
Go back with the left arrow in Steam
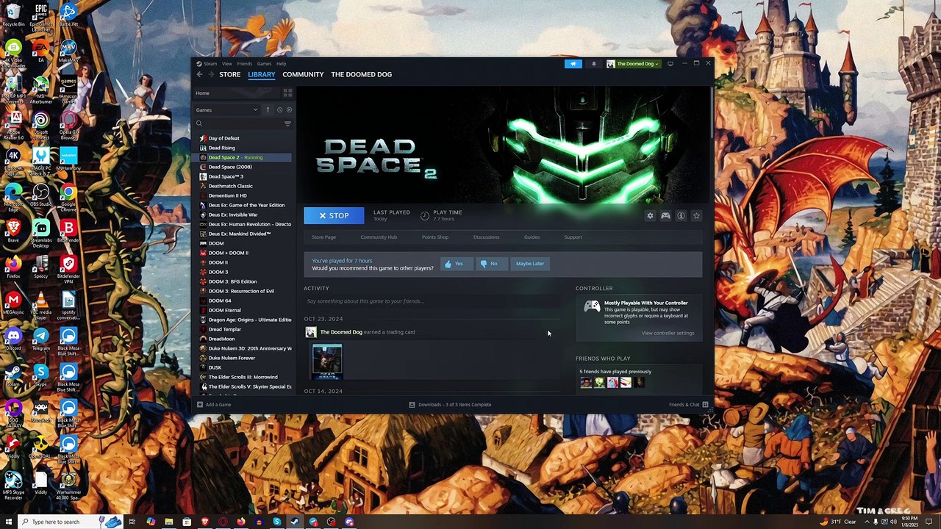coord(199,74)
